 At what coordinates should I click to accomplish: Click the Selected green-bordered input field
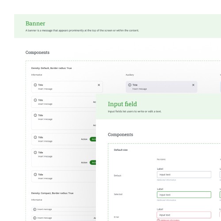click(184, 195)
